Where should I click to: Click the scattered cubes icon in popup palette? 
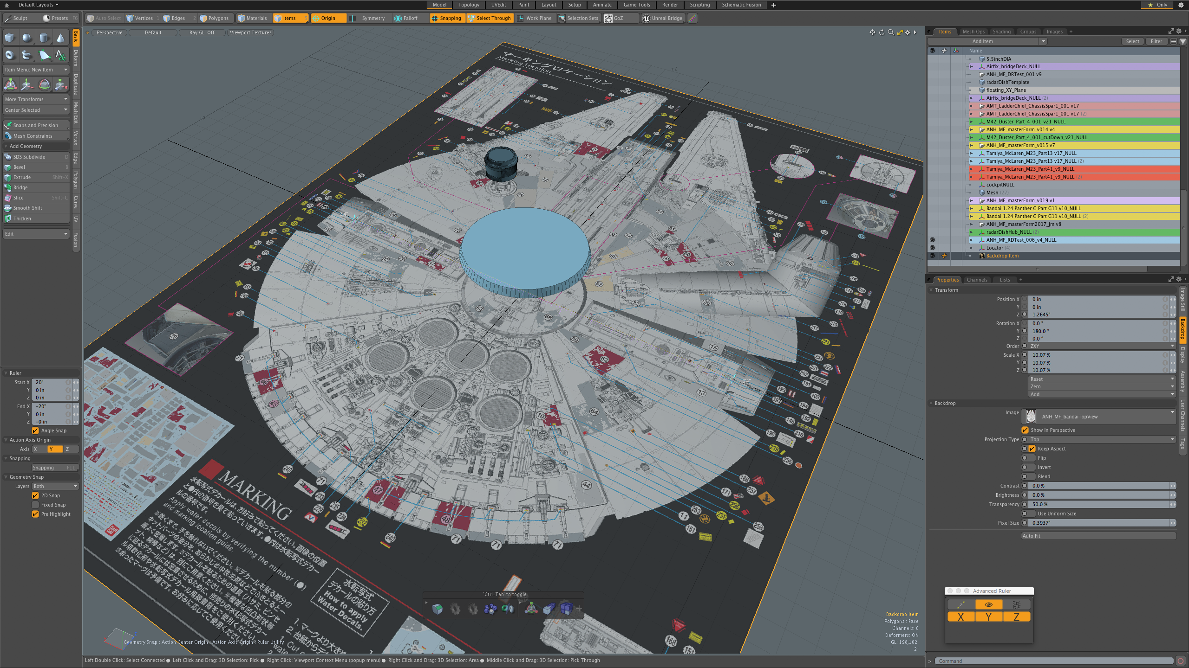[x=490, y=609]
